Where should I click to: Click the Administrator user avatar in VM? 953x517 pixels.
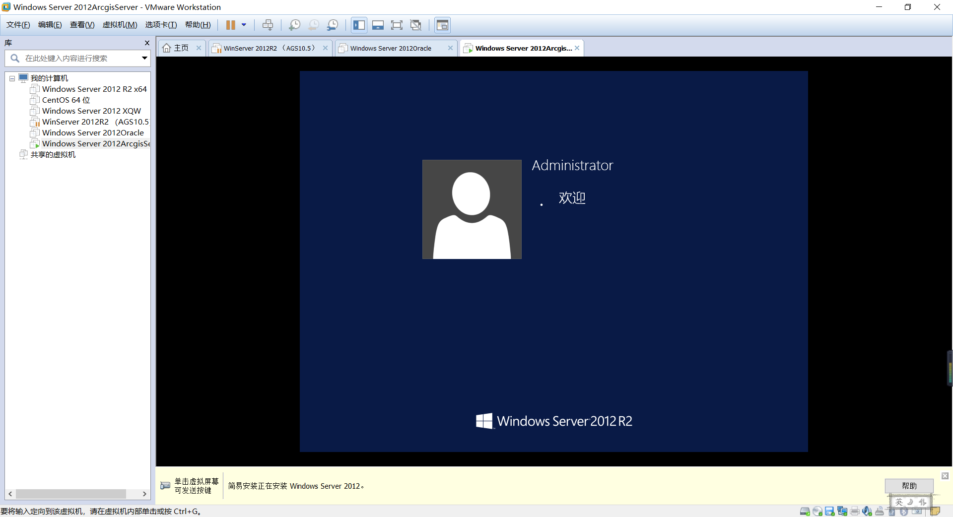tap(472, 209)
